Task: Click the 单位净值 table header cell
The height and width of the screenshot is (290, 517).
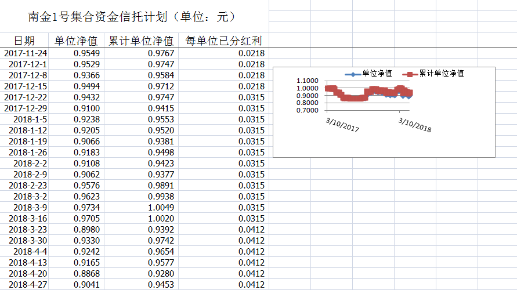Action: click(76, 41)
